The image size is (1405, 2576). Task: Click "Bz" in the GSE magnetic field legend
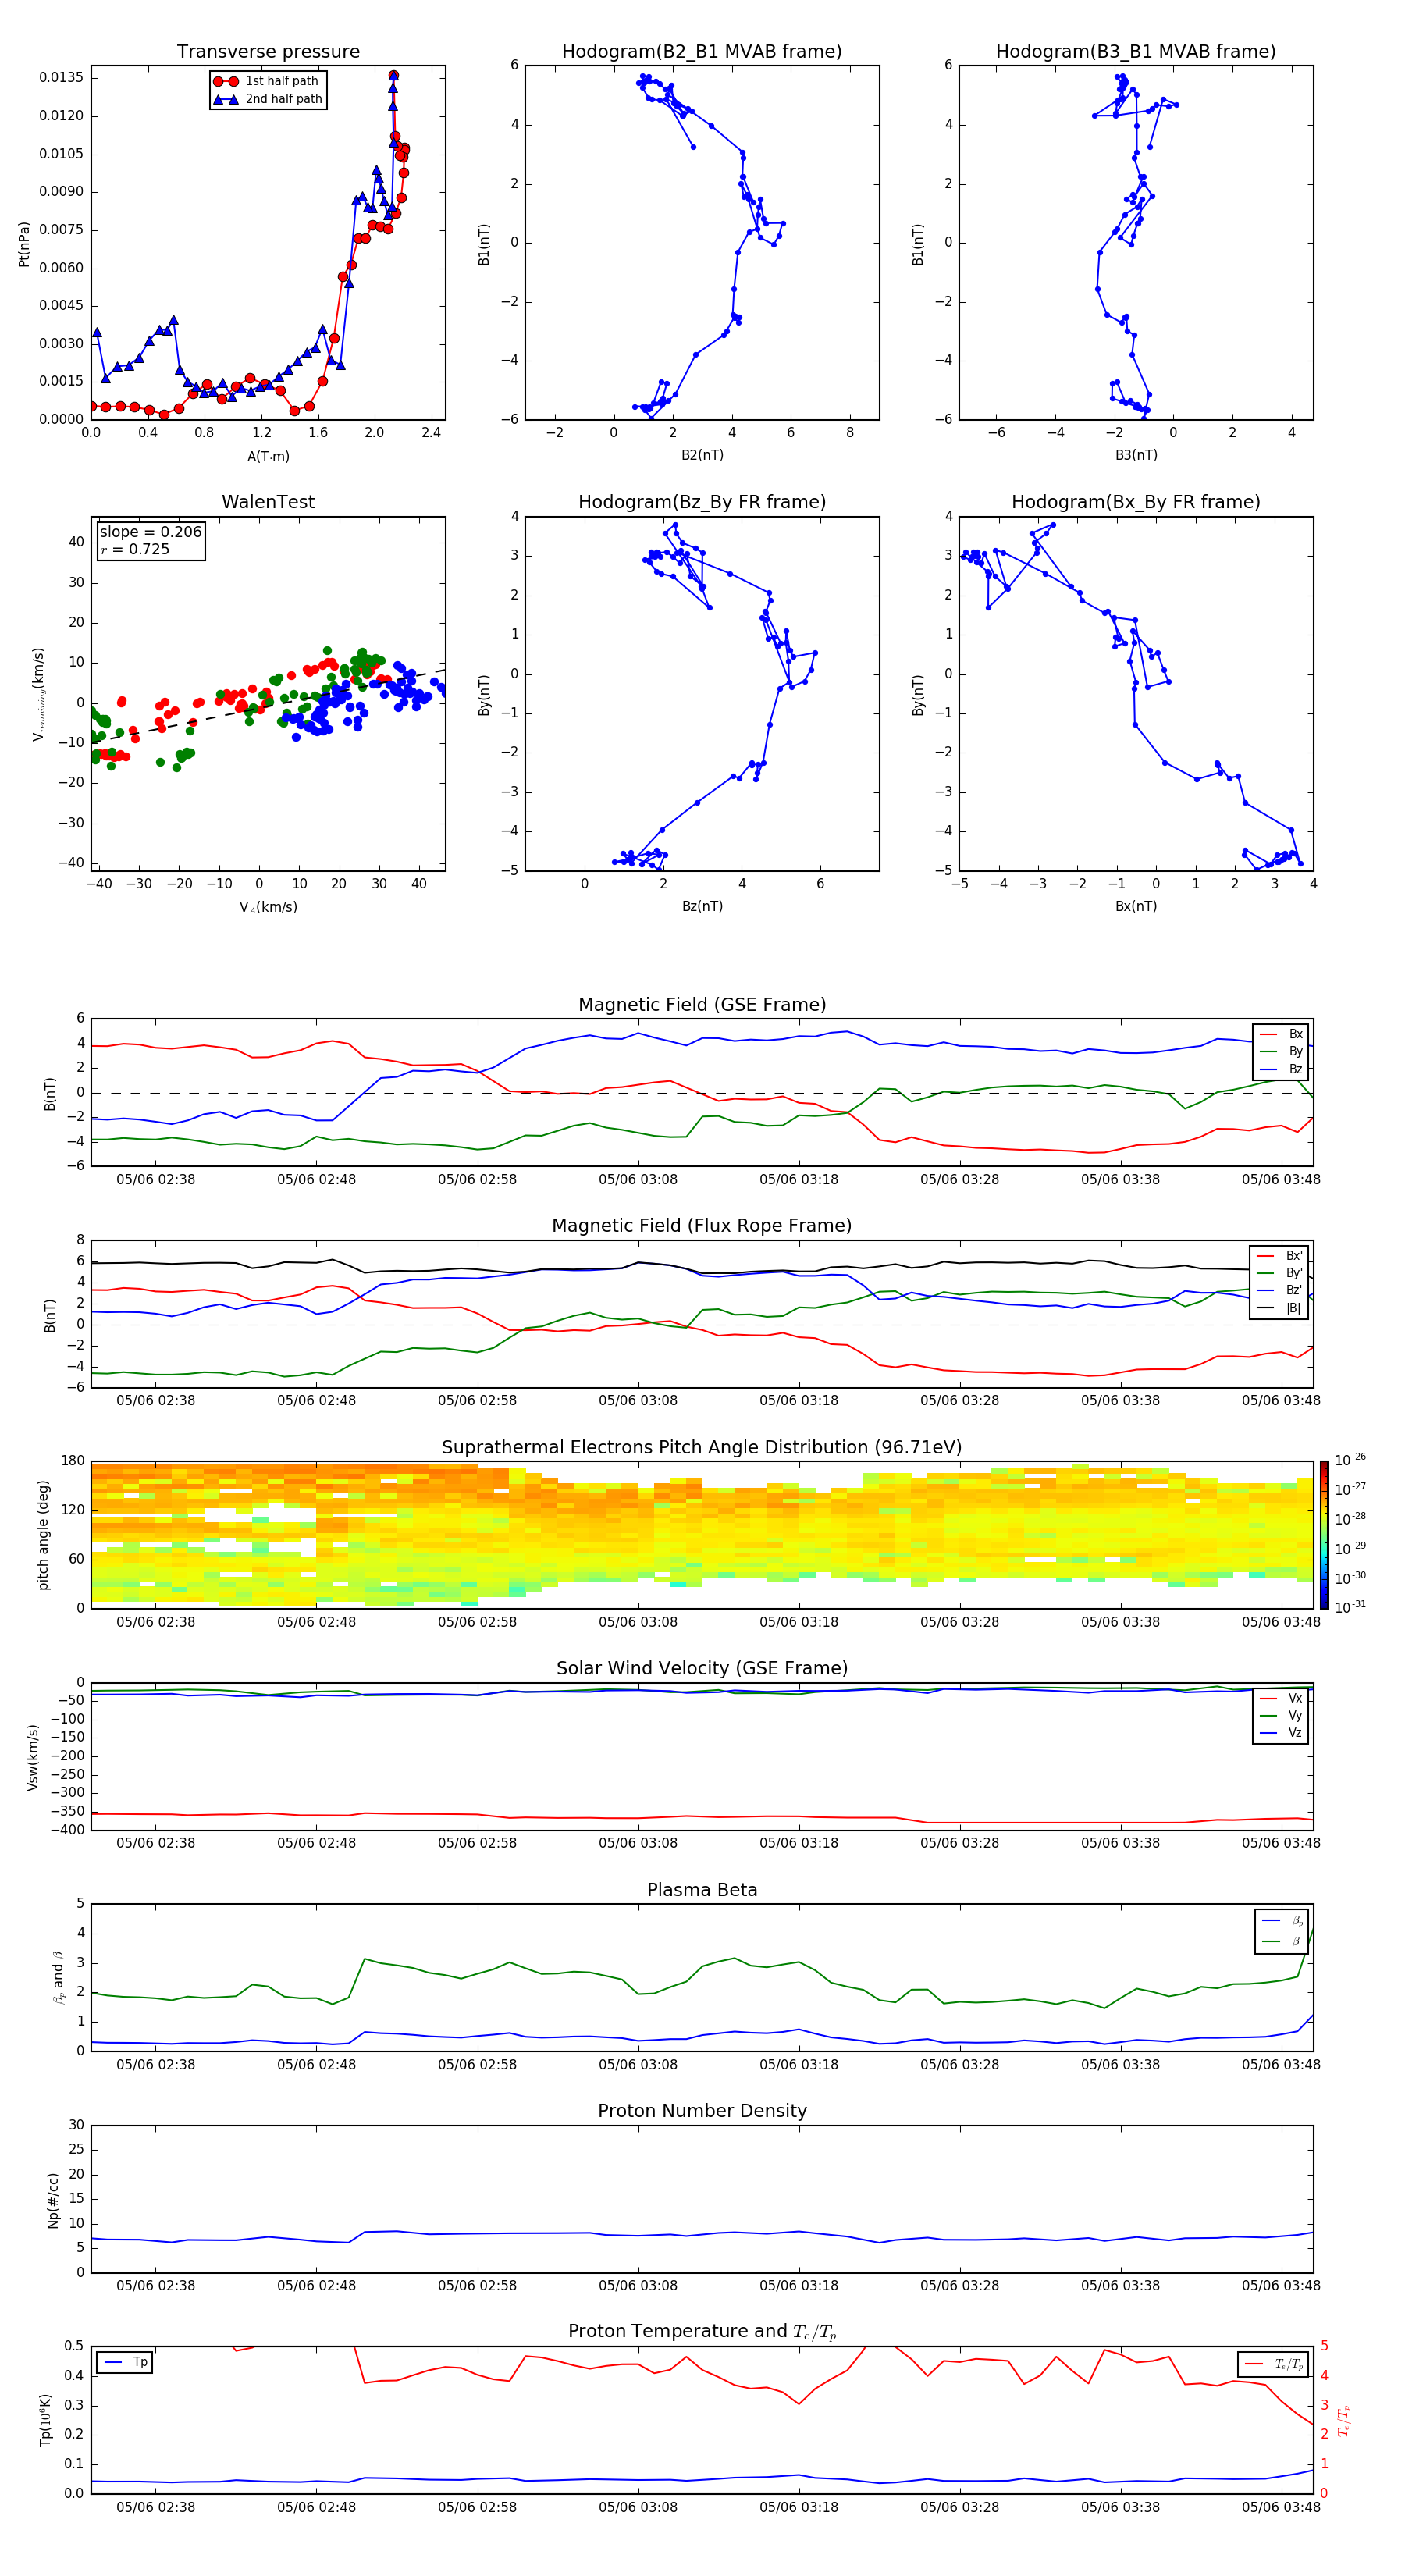[1296, 1069]
